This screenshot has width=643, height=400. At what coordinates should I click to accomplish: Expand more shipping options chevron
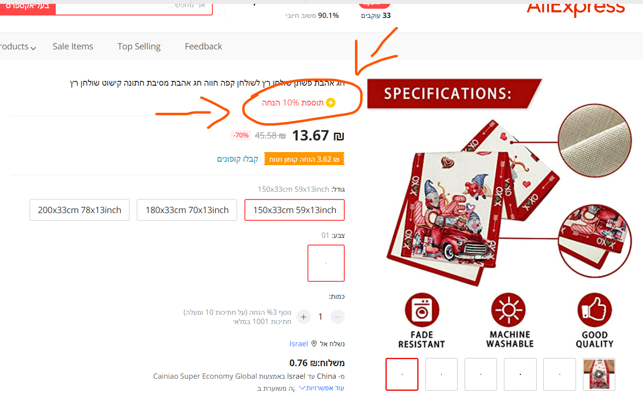(302, 387)
